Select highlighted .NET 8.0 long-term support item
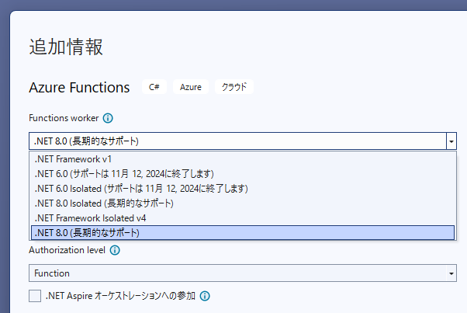The height and width of the screenshot is (313, 467). [243, 233]
